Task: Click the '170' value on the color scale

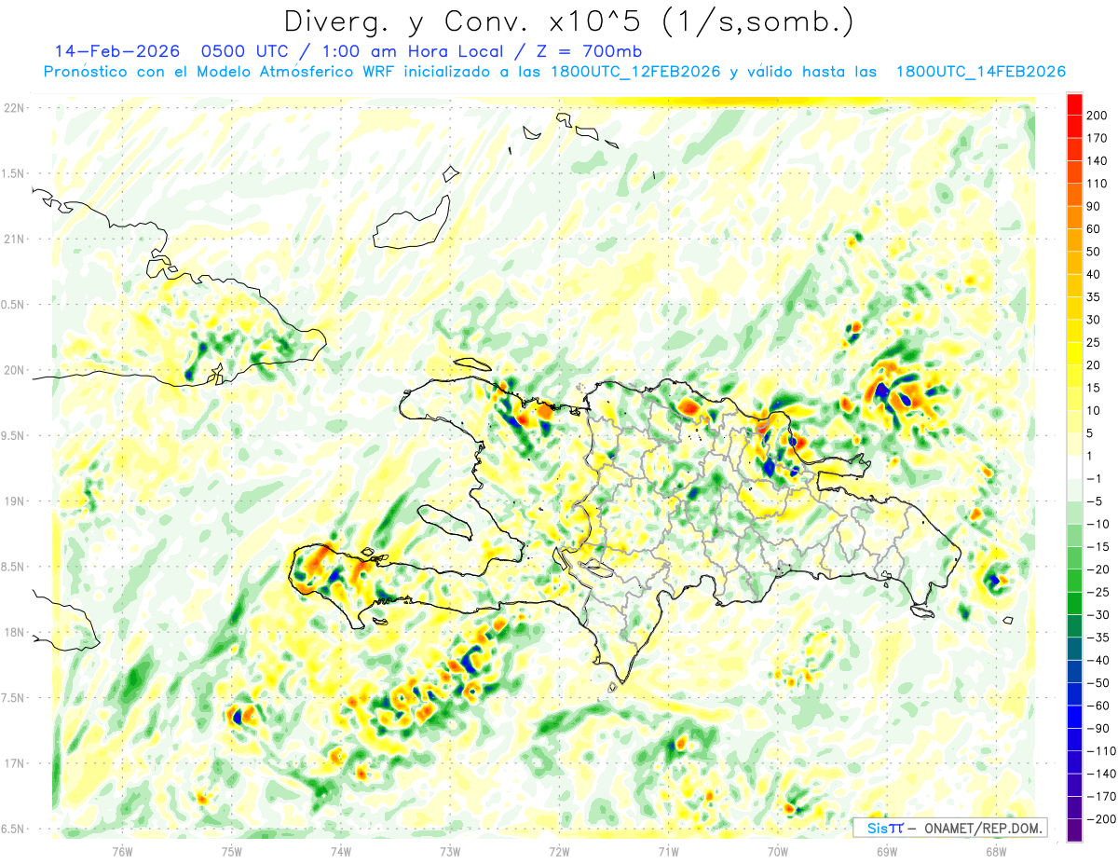Action: 1098,138
